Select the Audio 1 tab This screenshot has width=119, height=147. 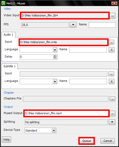(8, 35)
